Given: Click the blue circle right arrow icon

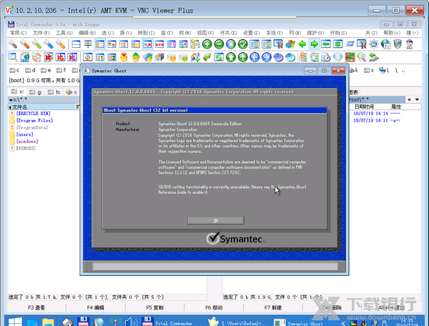Looking at the screenshot, I should tap(267, 57).
